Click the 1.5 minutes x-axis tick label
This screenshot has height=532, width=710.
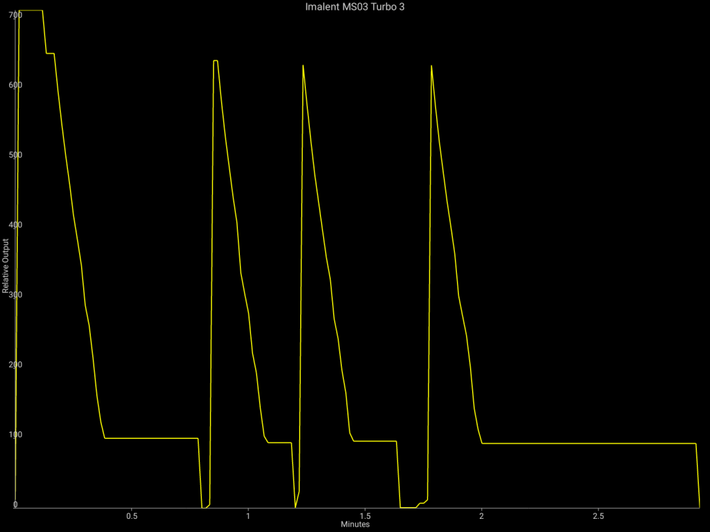point(365,516)
